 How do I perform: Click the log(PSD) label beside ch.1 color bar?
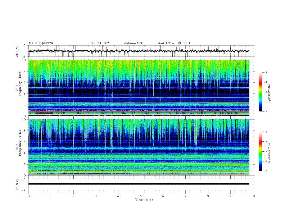point(270,94)
